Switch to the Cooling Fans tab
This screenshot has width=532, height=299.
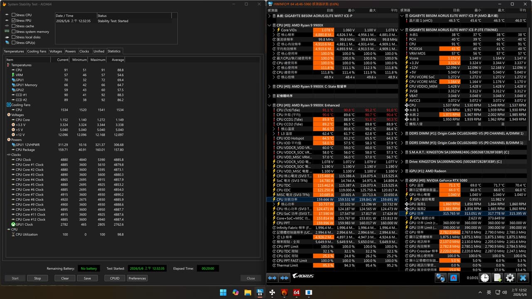click(37, 51)
